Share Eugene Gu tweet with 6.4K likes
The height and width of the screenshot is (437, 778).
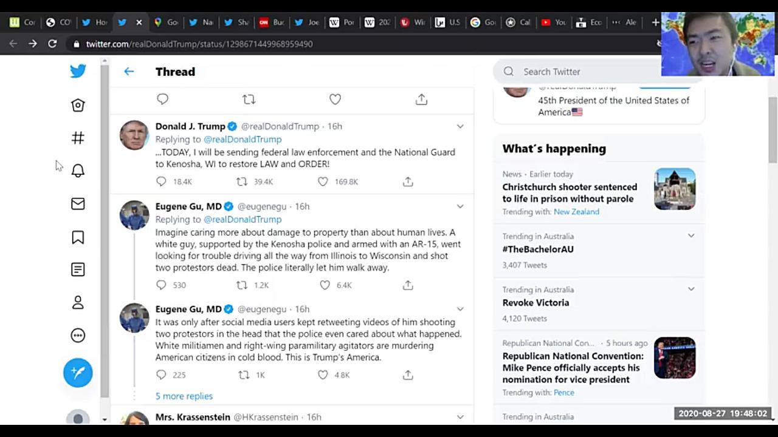pos(408,285)
